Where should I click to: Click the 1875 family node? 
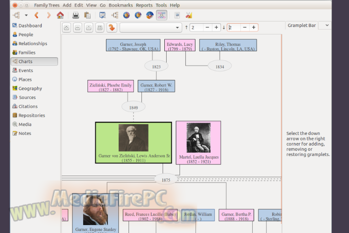(166, 180)
